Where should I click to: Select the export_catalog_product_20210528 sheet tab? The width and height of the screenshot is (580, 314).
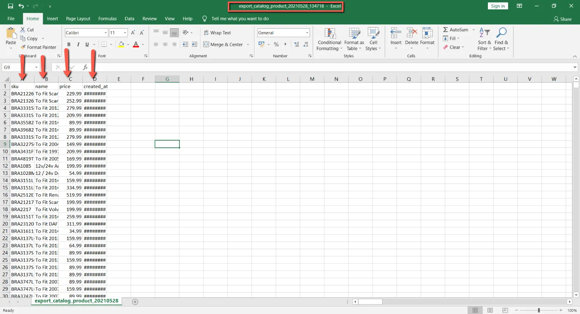coord(77,301)
